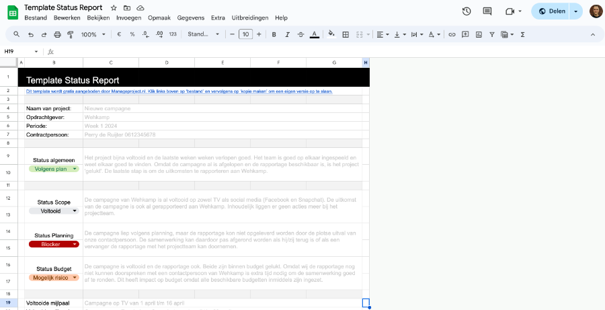
Task: Open version history clock icon
Action: tap(467, 11)
